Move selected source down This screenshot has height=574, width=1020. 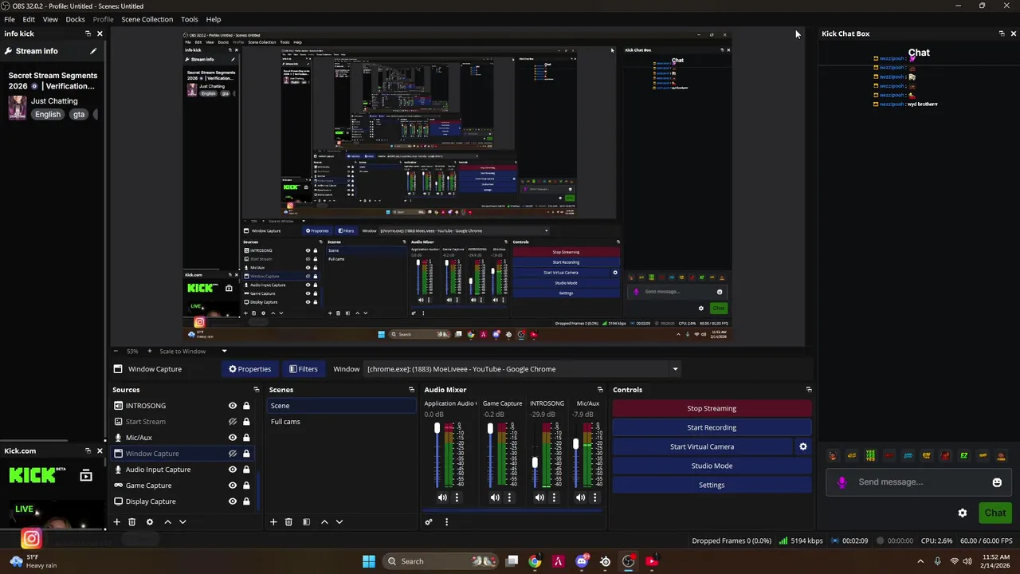point(182,522)
